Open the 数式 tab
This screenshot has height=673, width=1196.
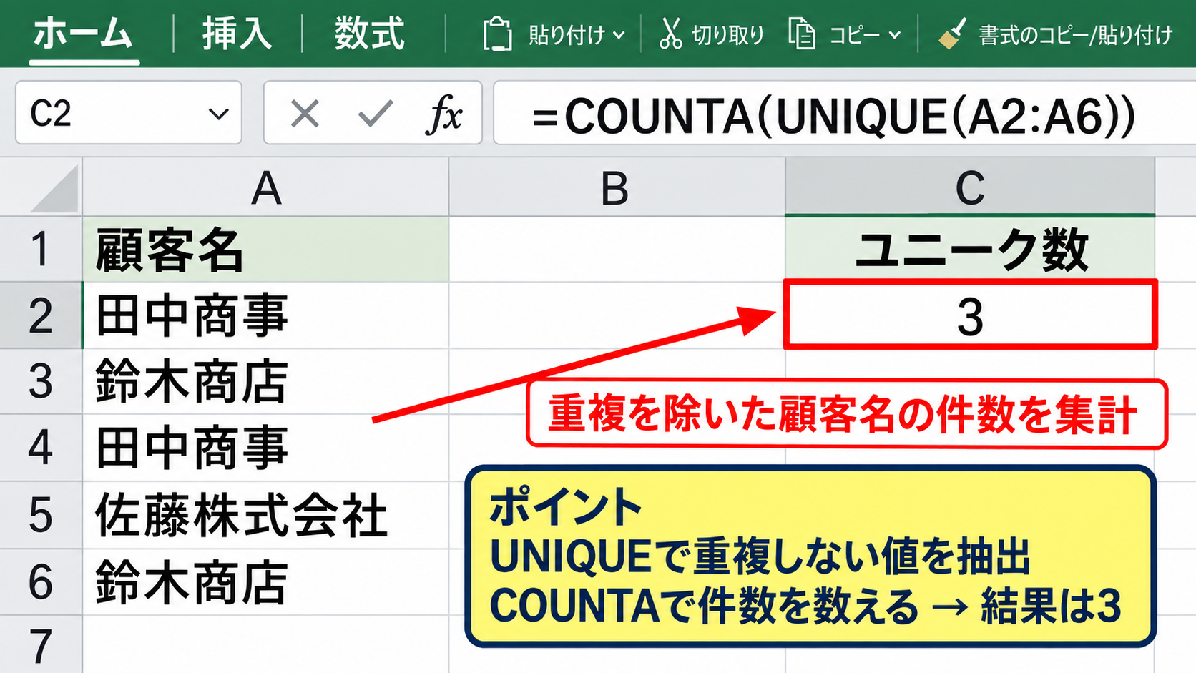point(369,34)
